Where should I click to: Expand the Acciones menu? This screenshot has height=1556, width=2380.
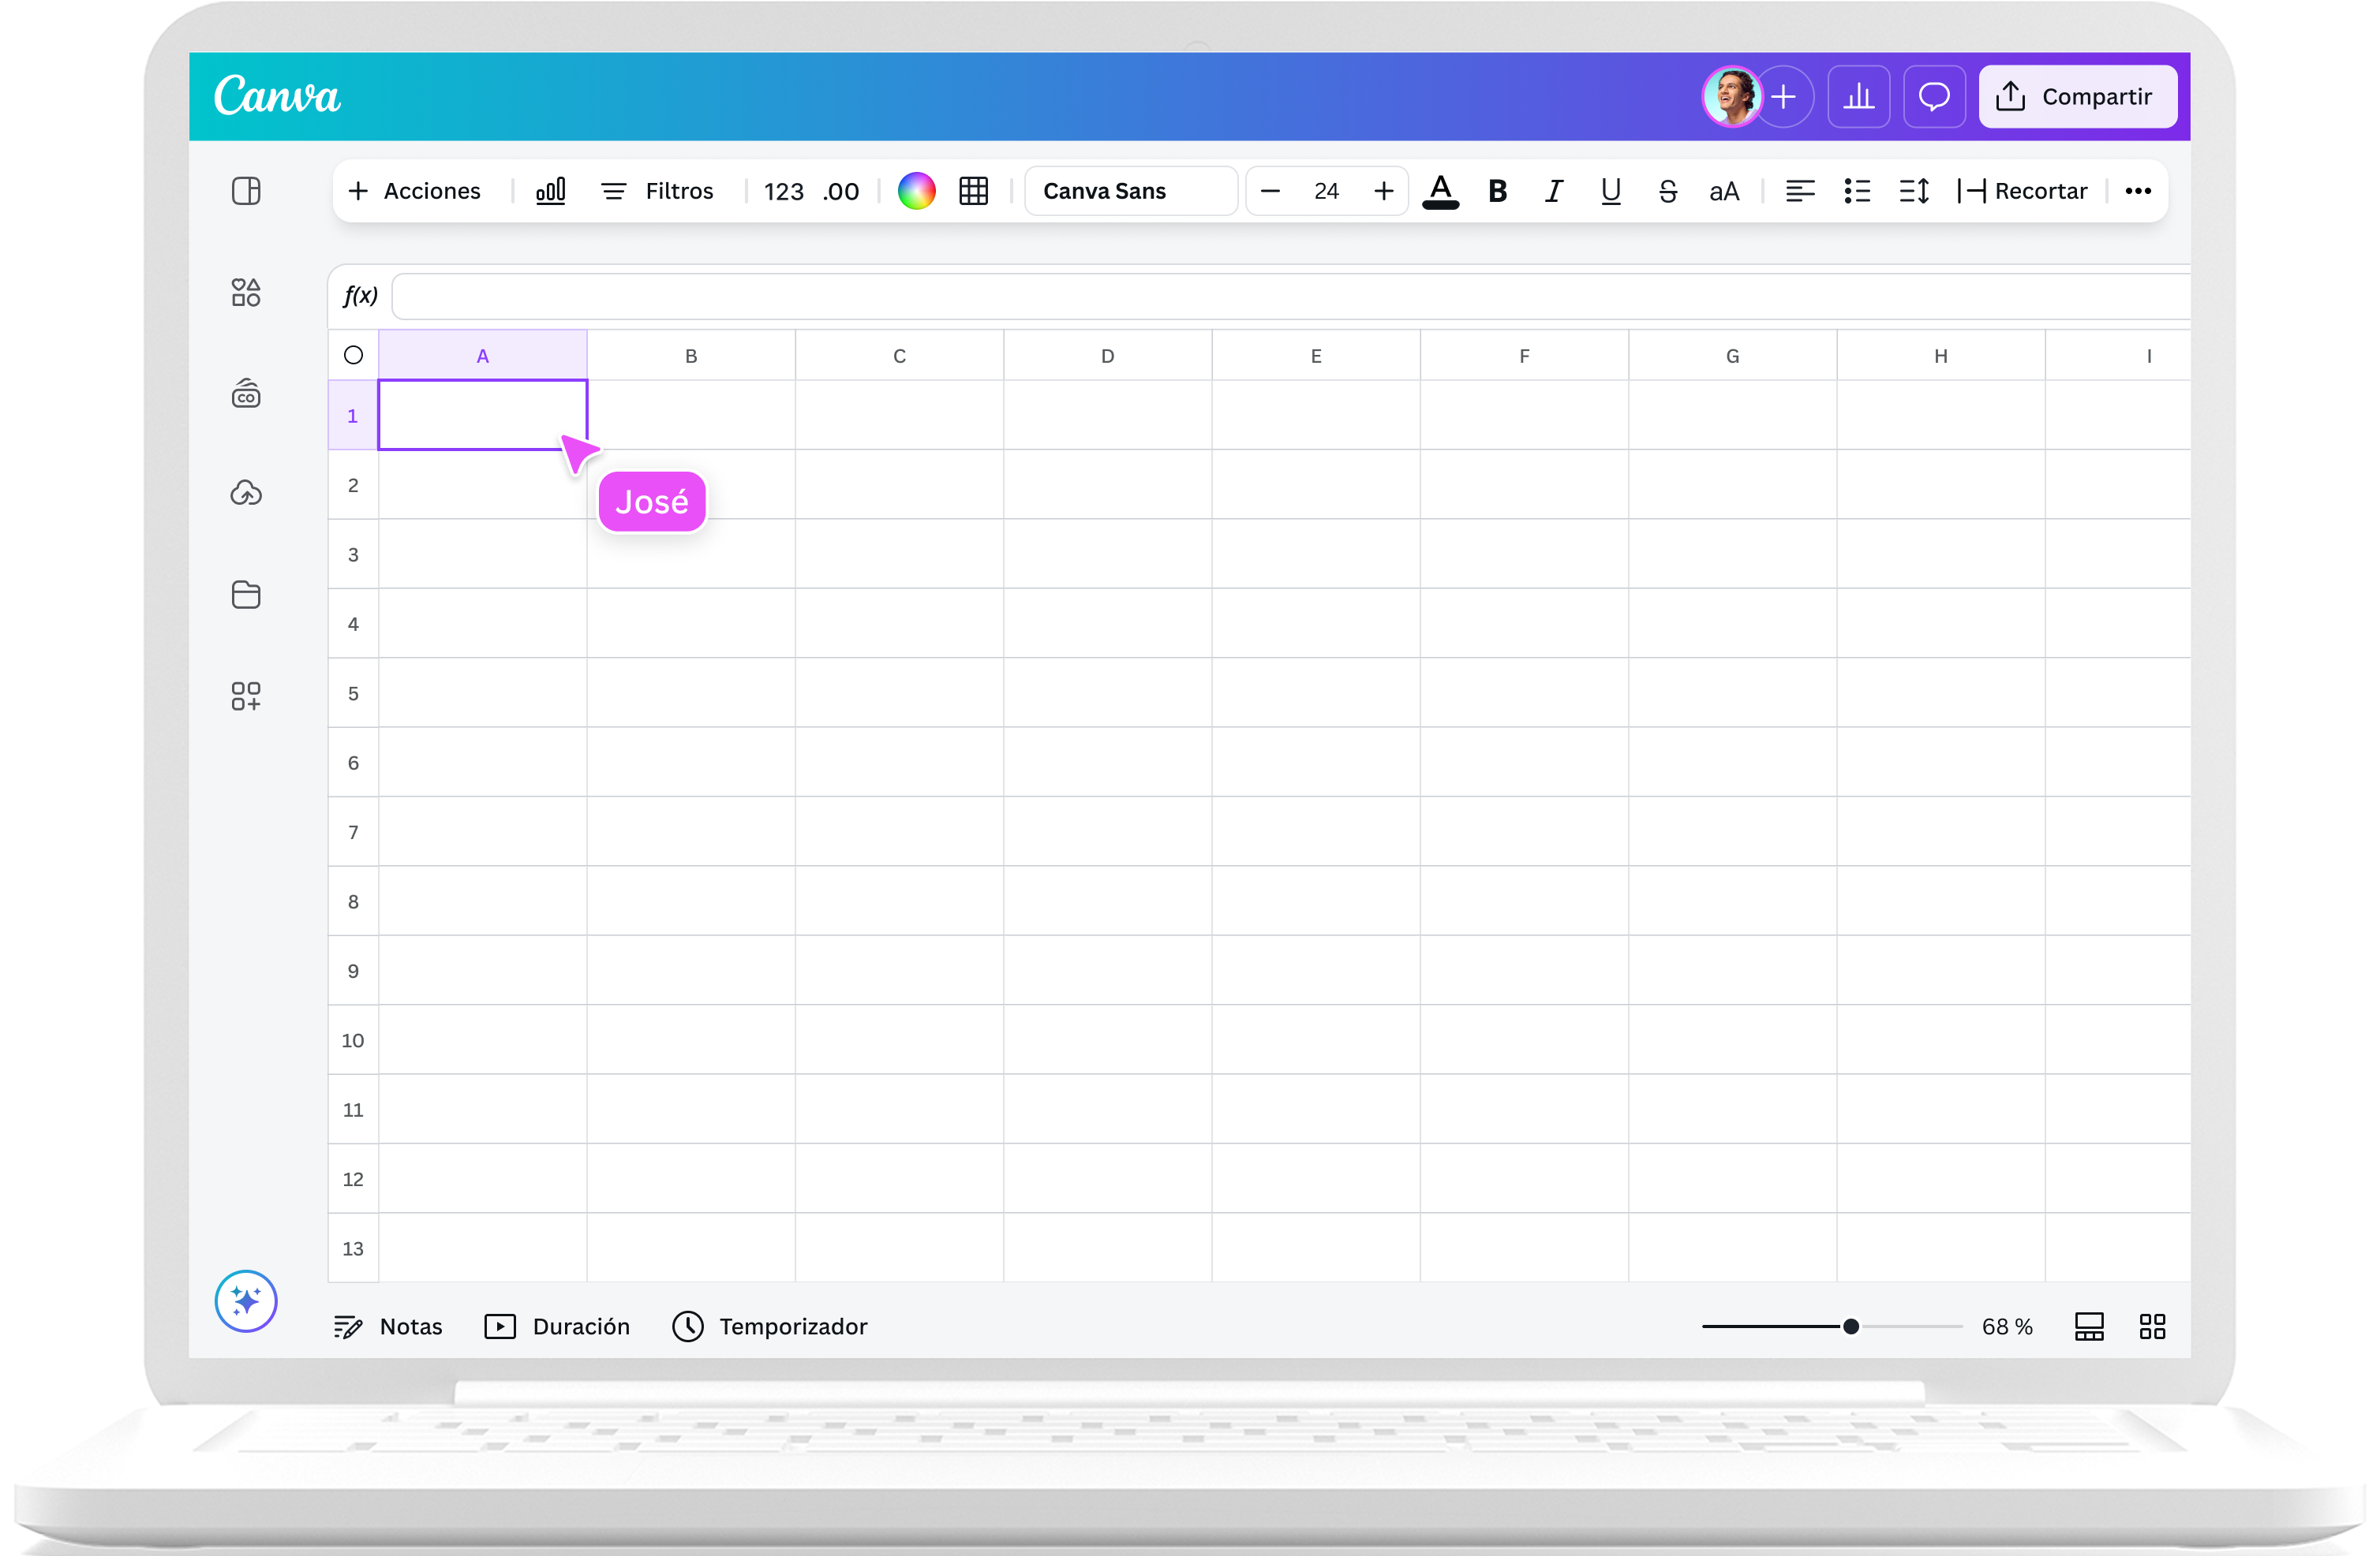415,191
